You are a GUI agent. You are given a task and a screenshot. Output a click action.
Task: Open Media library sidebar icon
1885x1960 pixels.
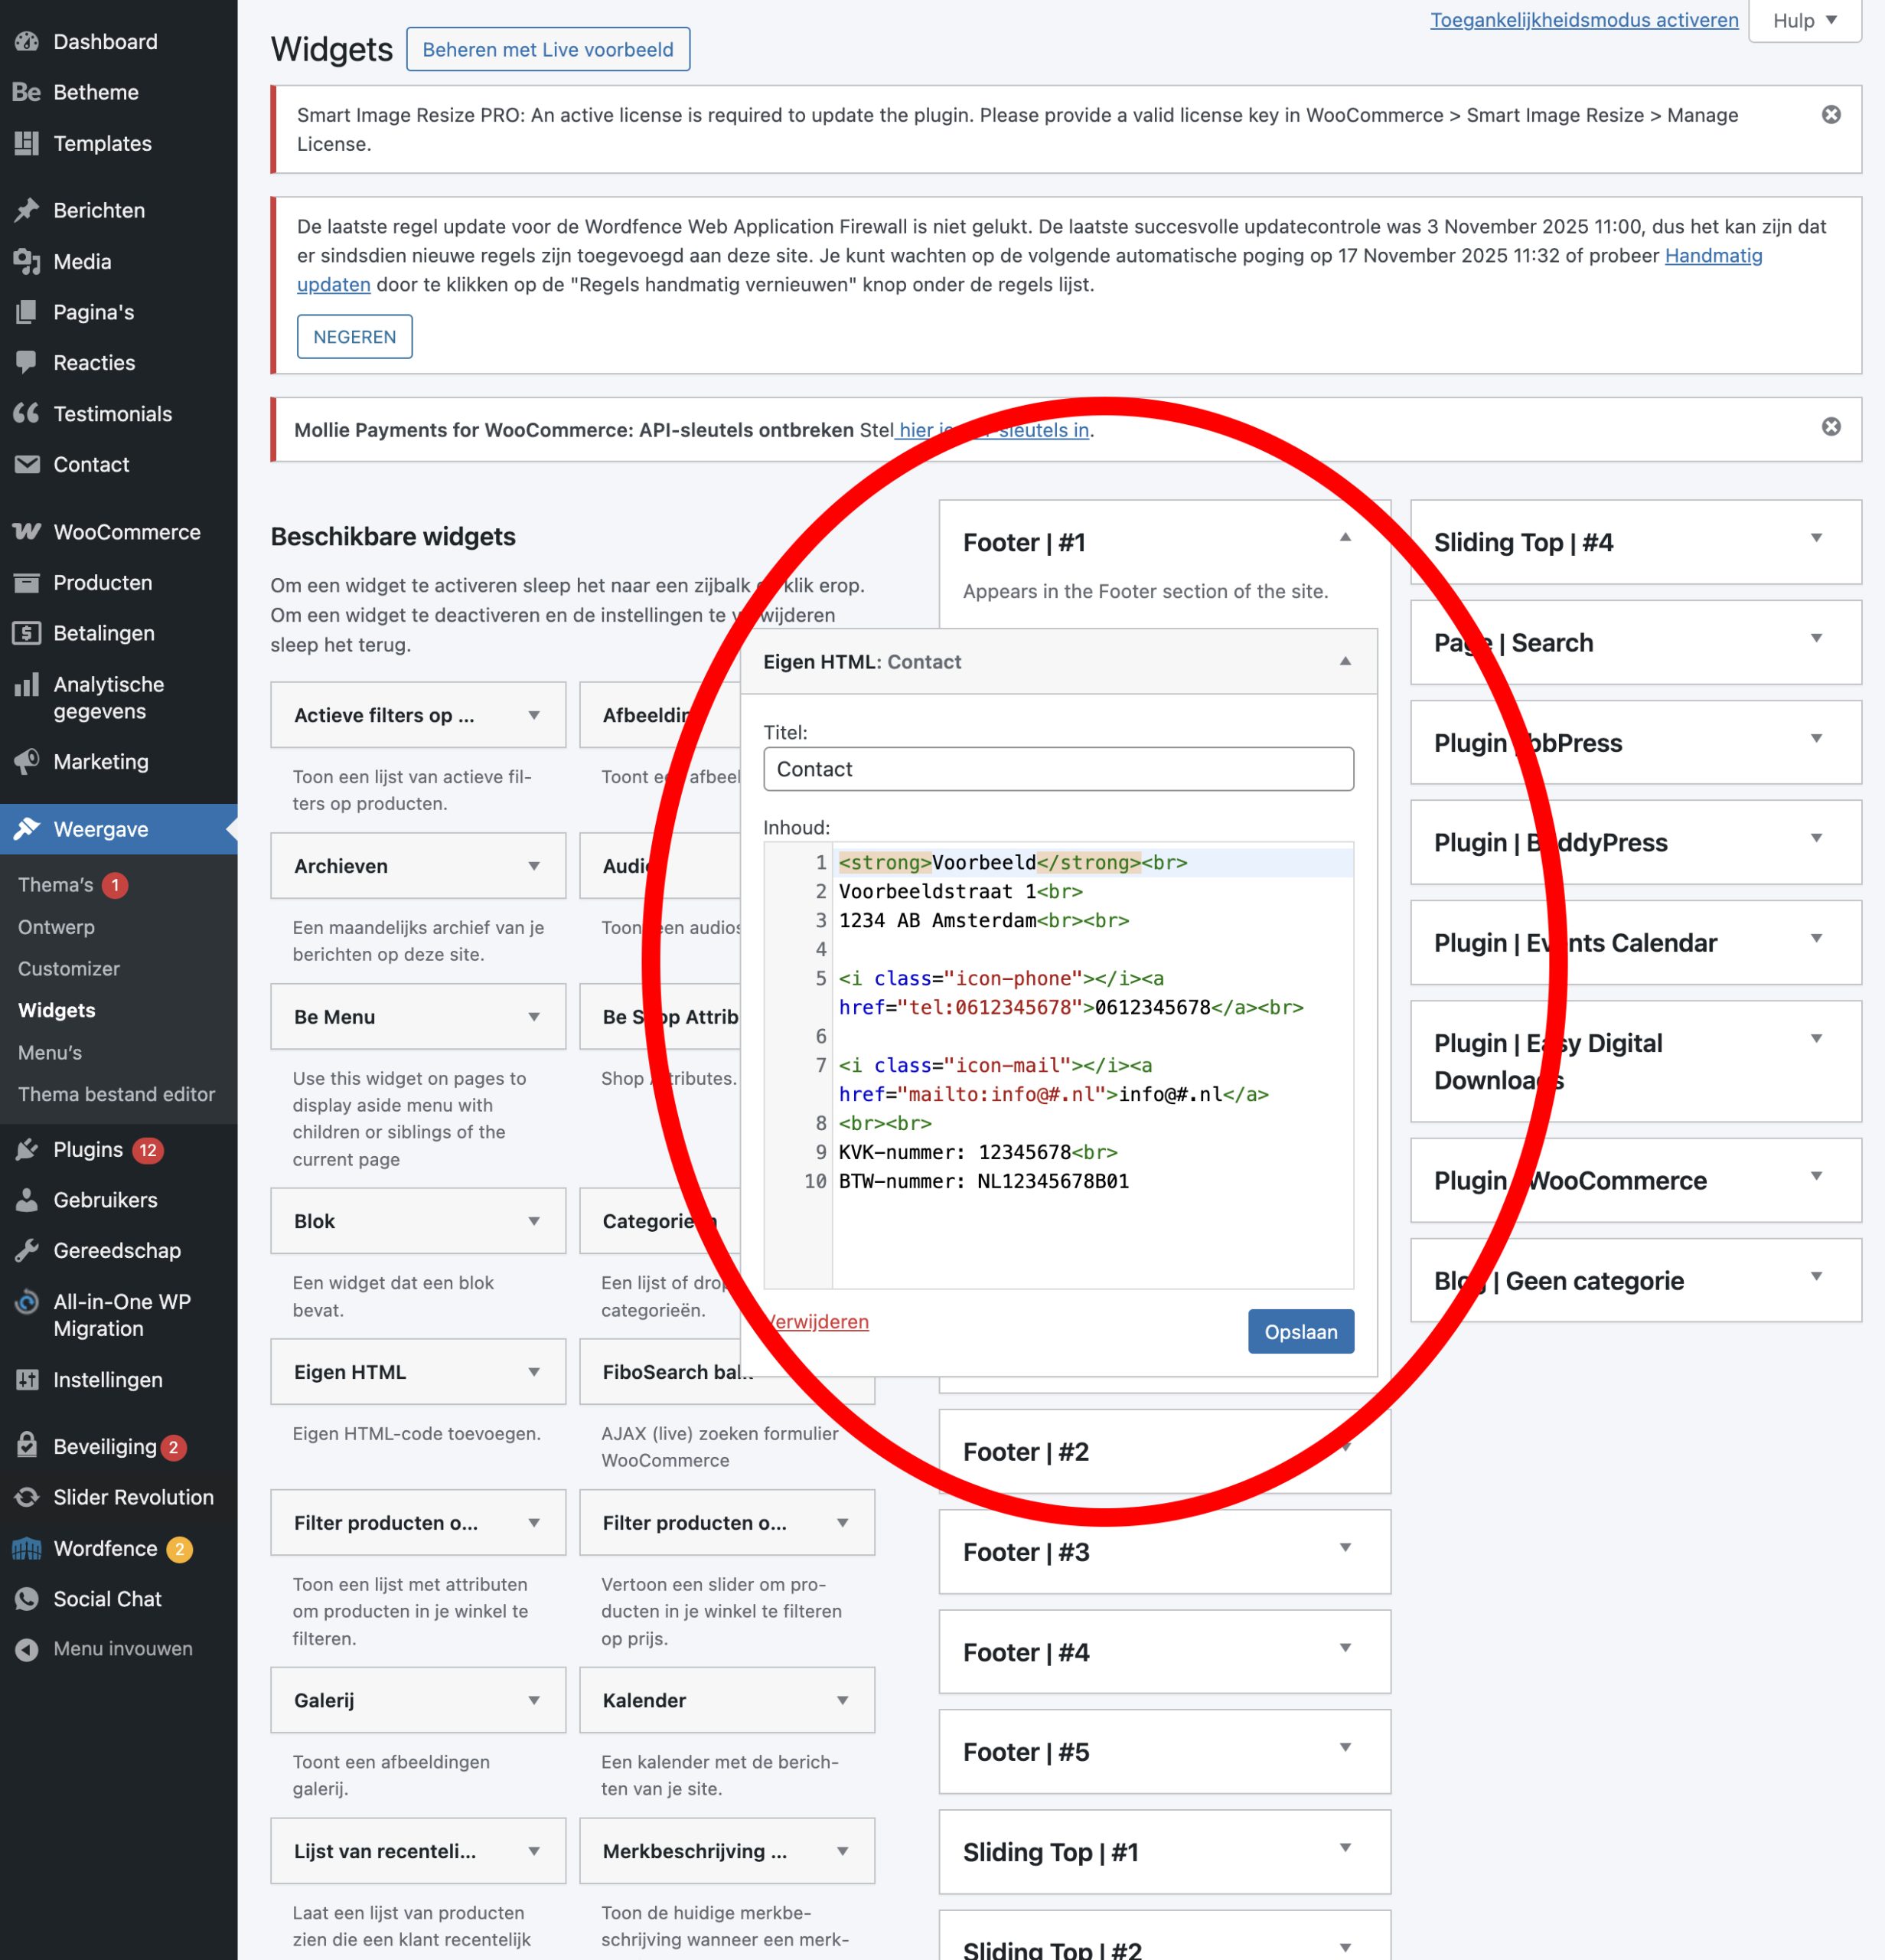[27, 261]
